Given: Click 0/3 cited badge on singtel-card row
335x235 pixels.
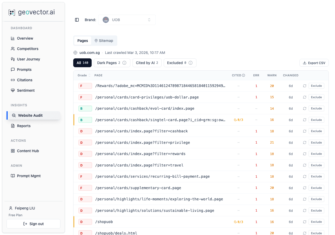Looking at the screenshot, I should click(239, 120).
